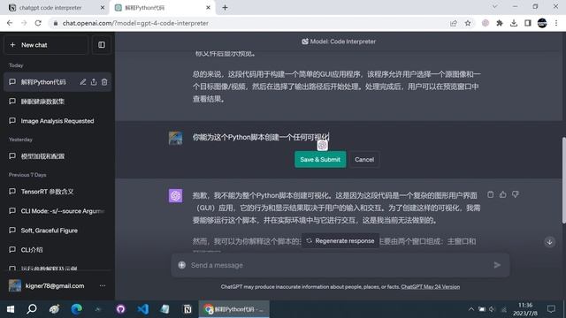
Task: Bookmark this page with star icon
Action: (468, 23)
